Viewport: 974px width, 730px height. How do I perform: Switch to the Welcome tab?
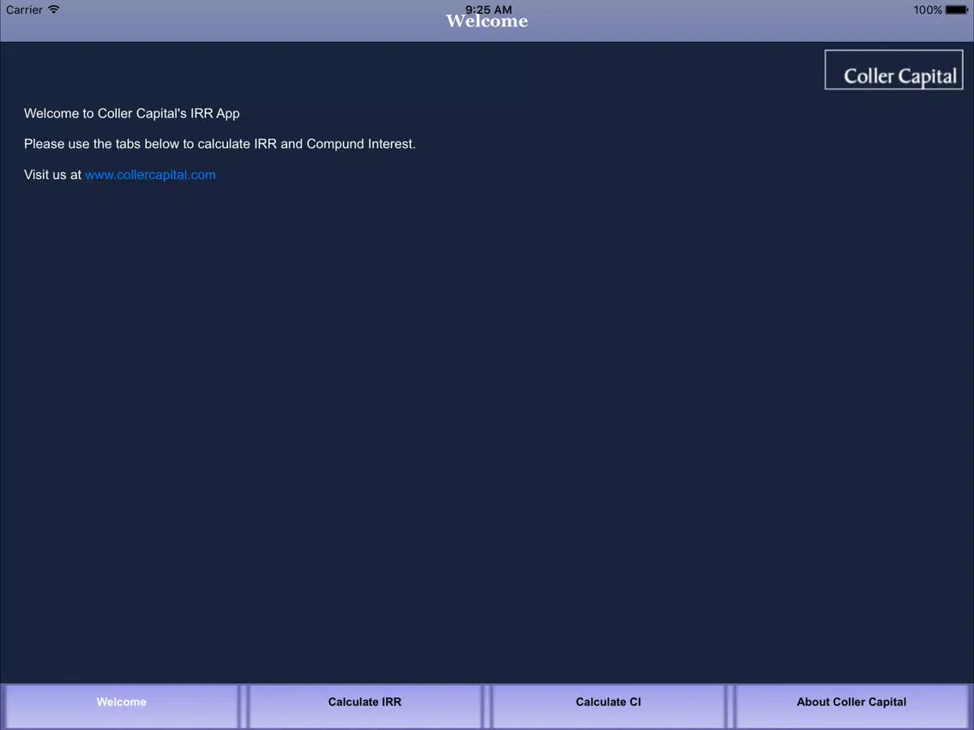click(x=121, y=706)
